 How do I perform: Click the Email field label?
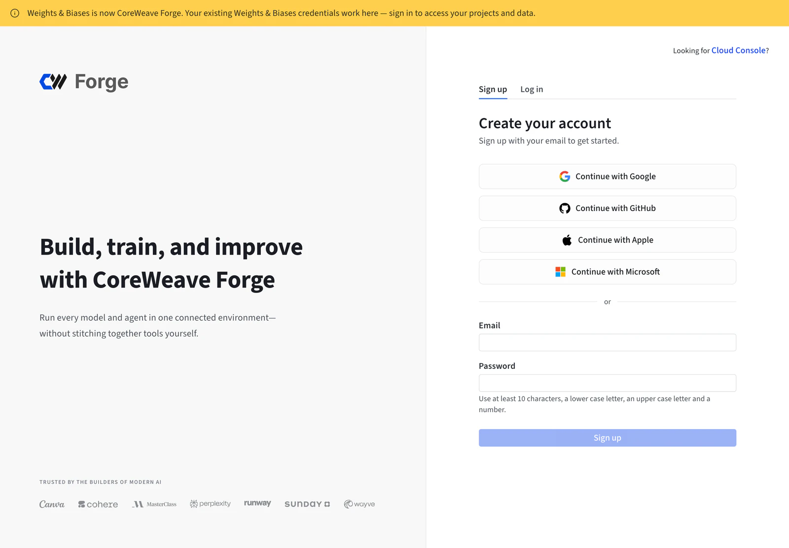489,326
